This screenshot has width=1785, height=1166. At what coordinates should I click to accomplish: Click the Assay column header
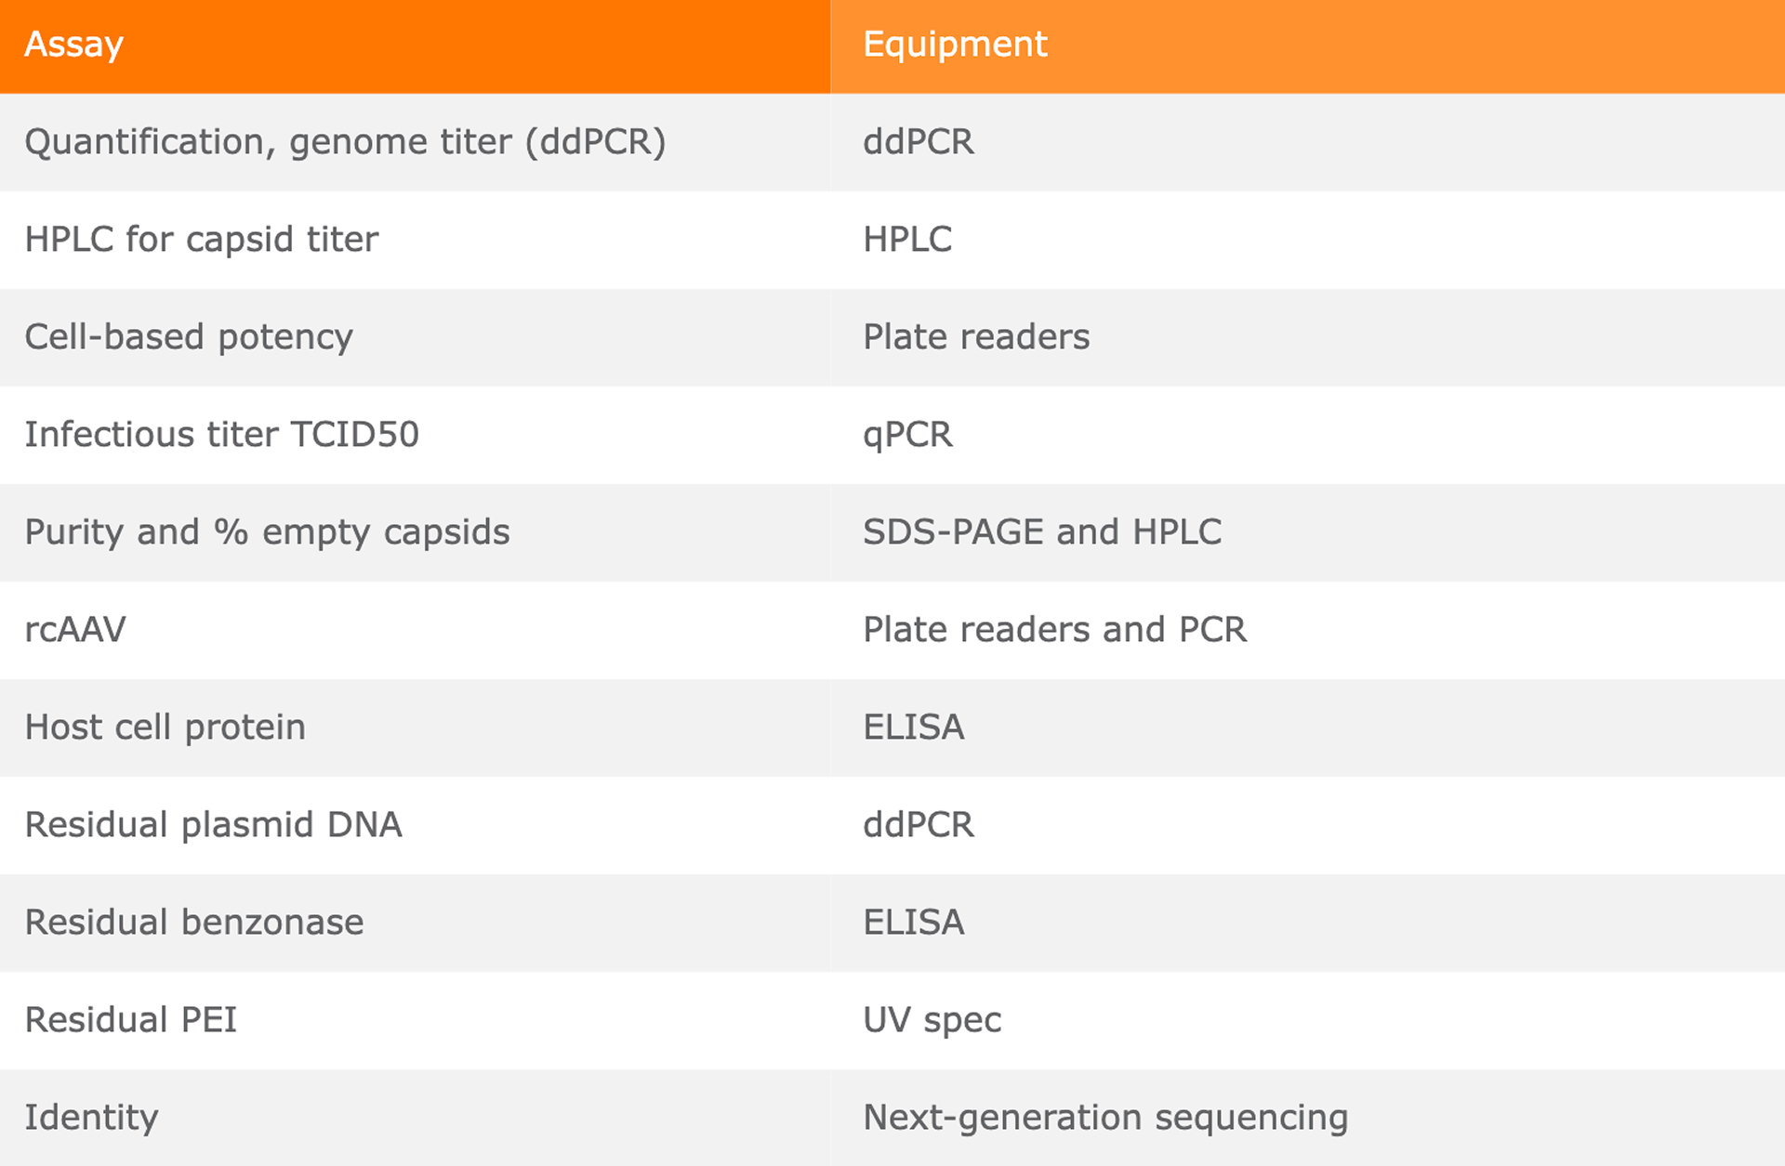tap(415, 46)
